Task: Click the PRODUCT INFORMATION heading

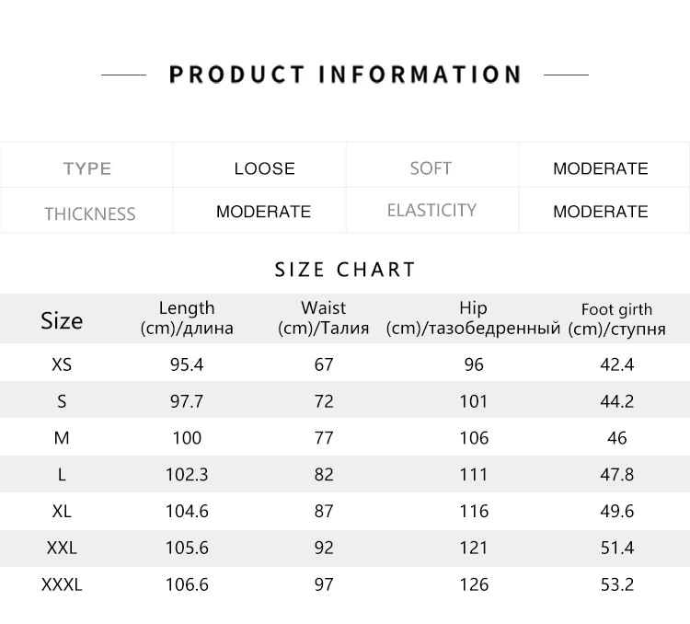Action: coord(345,75)
